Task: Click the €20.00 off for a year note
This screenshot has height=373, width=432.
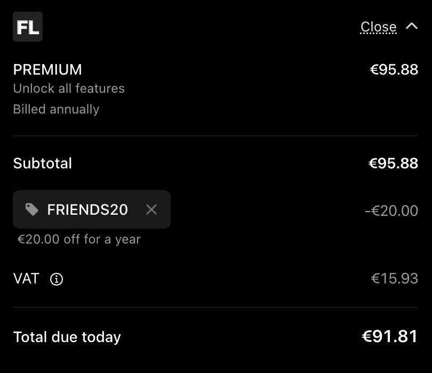Action: coord(79,239)
